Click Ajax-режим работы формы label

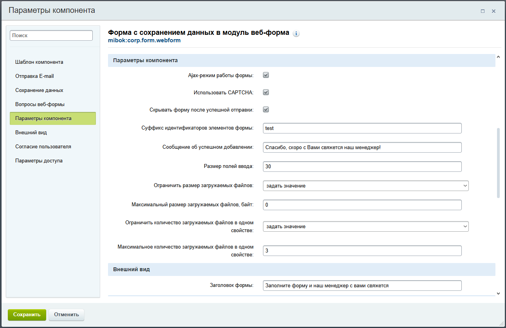[x=221, y=76]
